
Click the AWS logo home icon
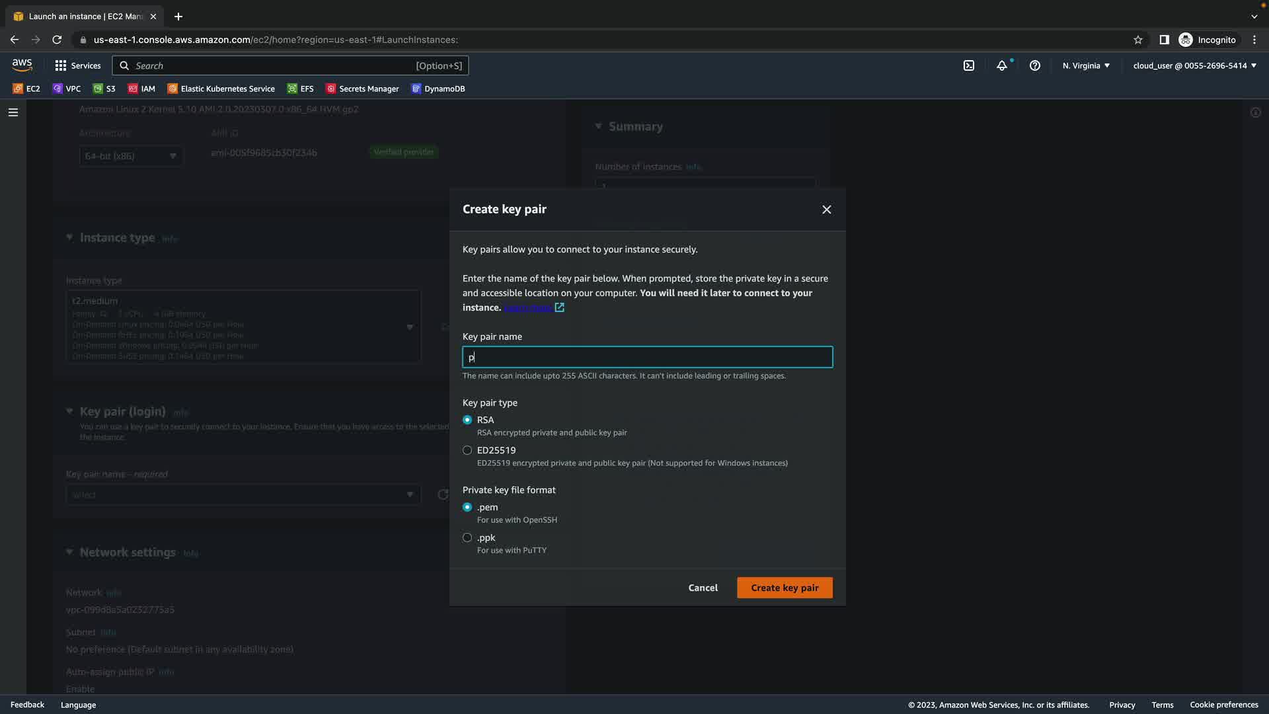pos(22,65)
